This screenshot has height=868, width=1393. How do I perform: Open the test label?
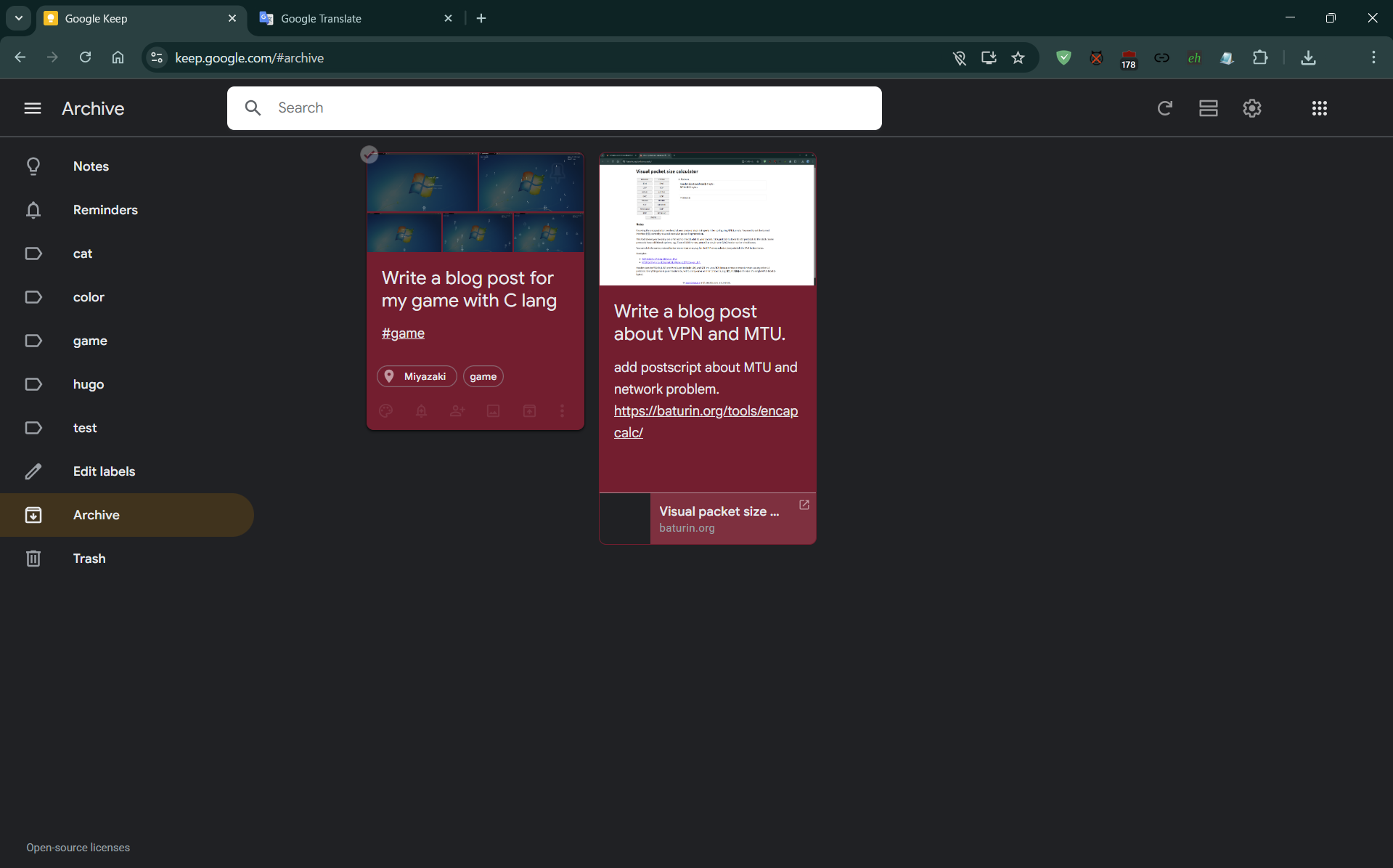point(85,428)
